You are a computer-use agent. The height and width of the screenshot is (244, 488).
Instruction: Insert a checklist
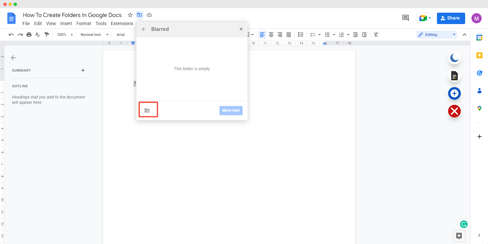pos(313,35)
